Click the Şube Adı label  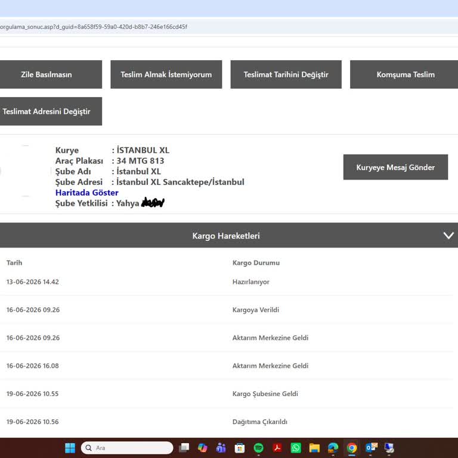pos(73,172)
